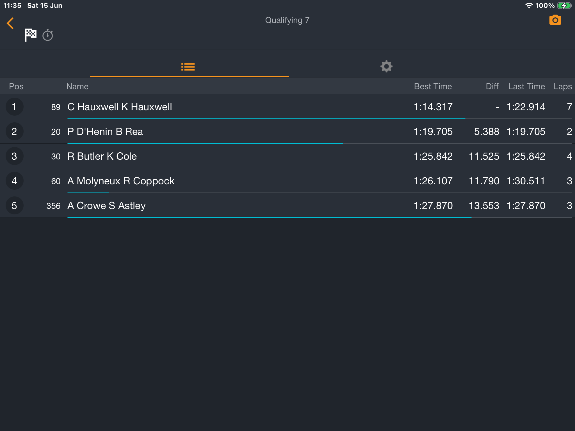
Task: Click kart number 30
Action: (x=56, y=156)
